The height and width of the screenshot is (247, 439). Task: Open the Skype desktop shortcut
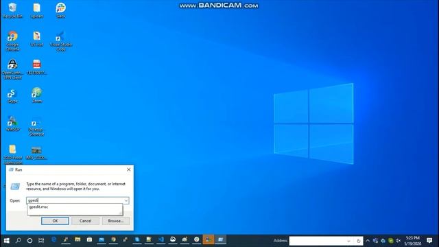12,96
